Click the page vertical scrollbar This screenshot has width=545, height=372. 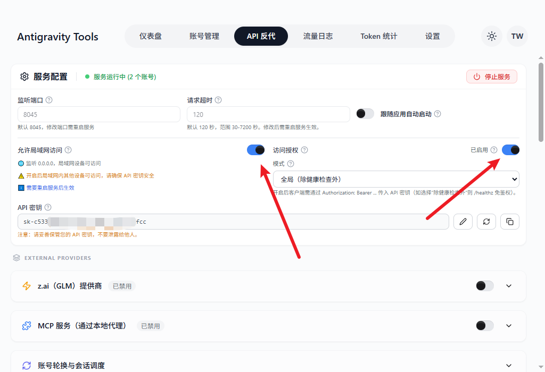click(x=541, y=103)
